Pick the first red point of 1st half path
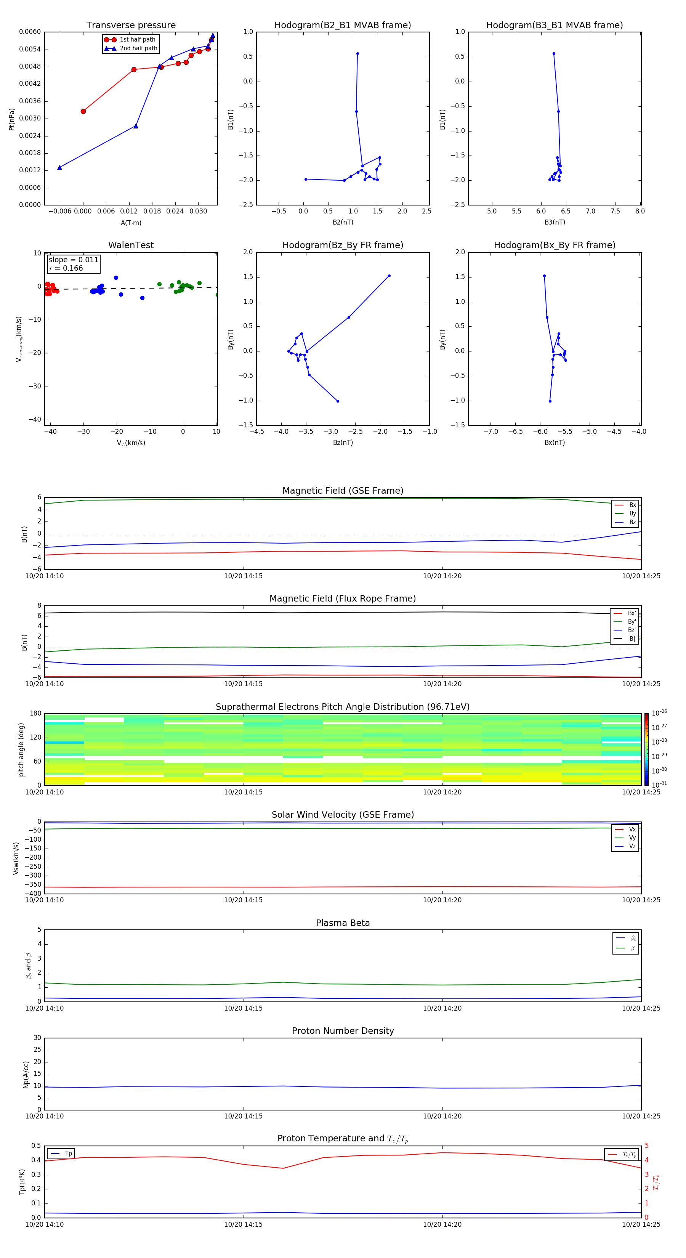The width and height of the screenshot is (686, 1258). click(x=83, y=111)
